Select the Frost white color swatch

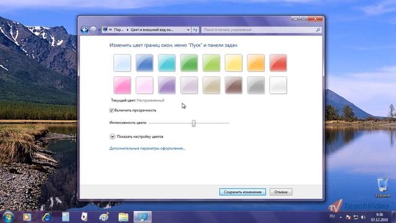(278, 85)
